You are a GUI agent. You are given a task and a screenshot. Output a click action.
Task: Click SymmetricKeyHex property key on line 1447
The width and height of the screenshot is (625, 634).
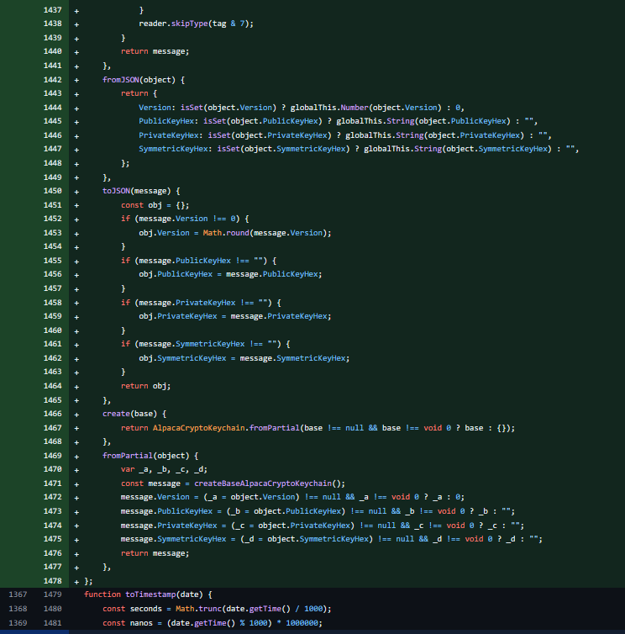pos(173,149)
